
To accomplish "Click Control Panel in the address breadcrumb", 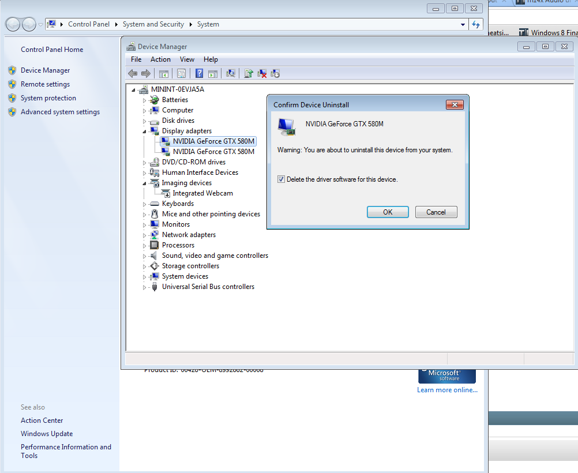I will point(89,24).
